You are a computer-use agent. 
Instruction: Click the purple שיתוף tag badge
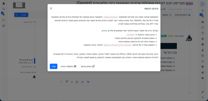189,4
